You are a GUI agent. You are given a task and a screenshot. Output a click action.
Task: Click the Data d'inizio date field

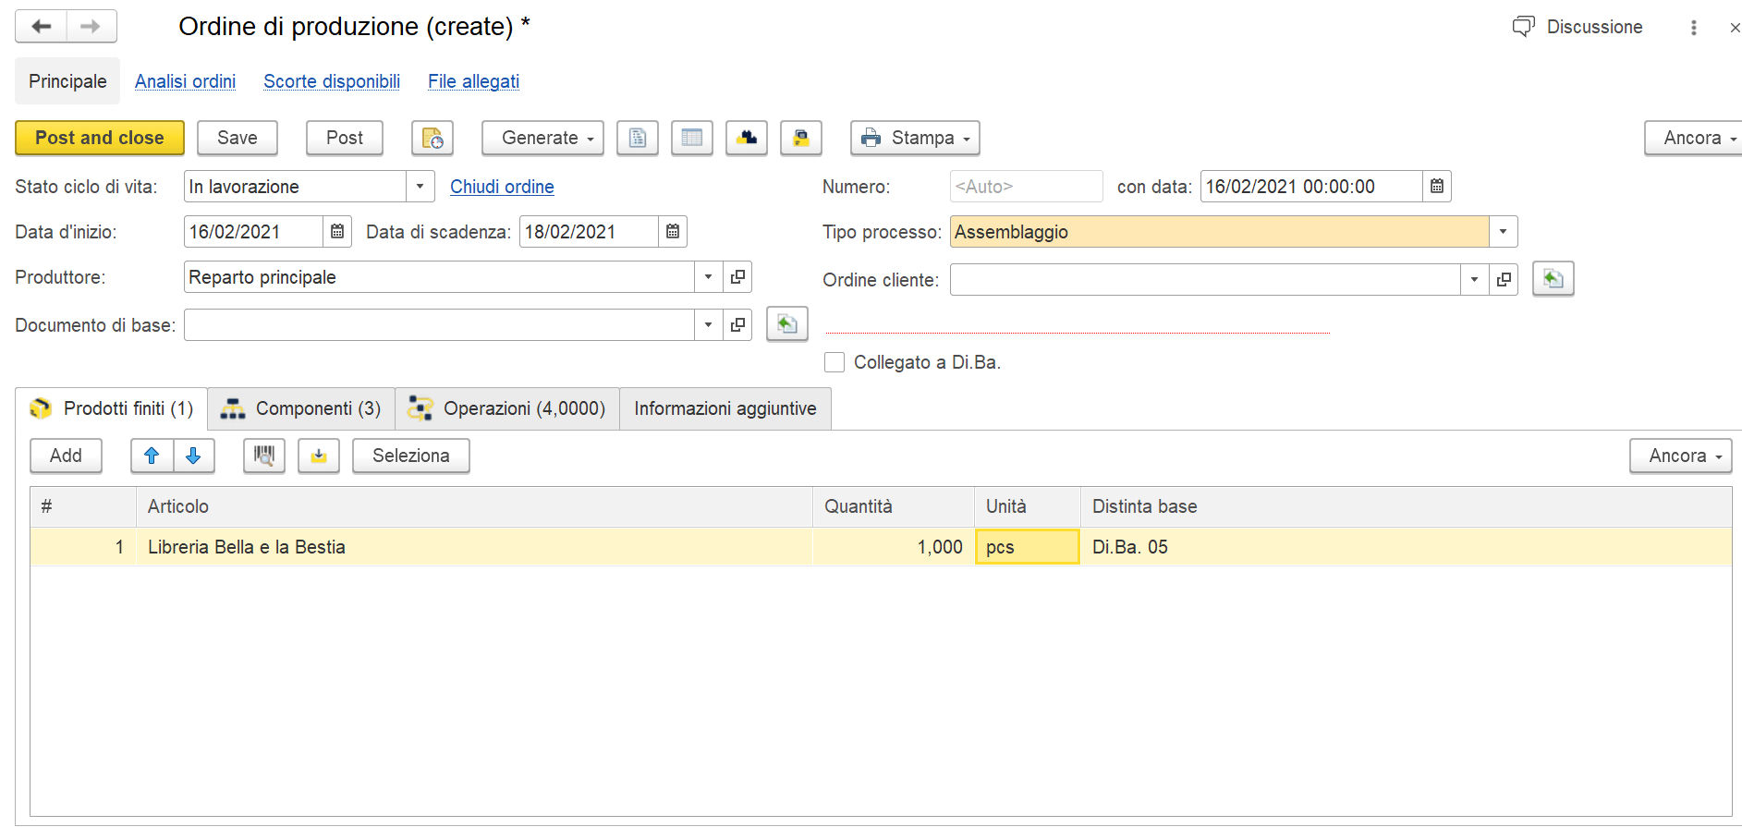click(x=253, y=232)
